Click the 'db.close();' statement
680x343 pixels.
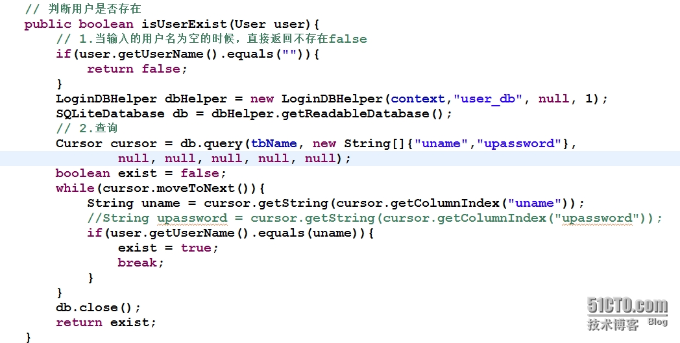coord(99,307)
